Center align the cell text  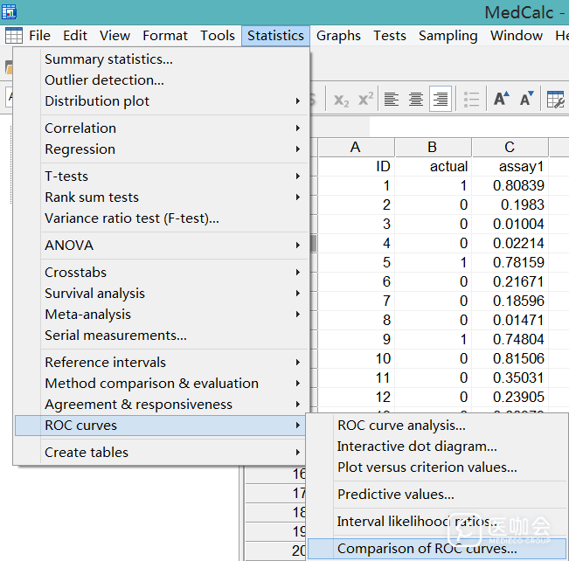click(x=416, y=100)
